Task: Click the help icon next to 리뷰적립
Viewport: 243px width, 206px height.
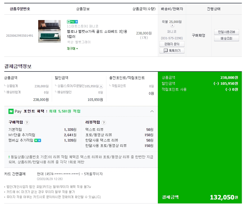Action: coord(104,123)
